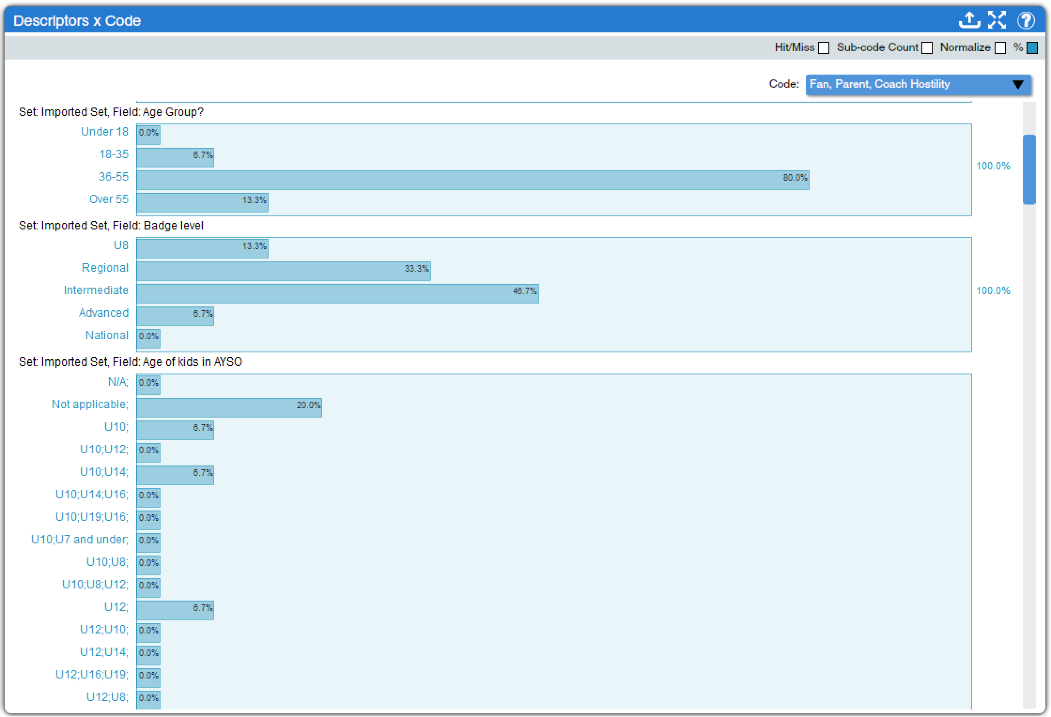Click the Intermediate 46.7% bar
The width and height of the screenshot is (1051, 717).
click(x=337, y=294)
